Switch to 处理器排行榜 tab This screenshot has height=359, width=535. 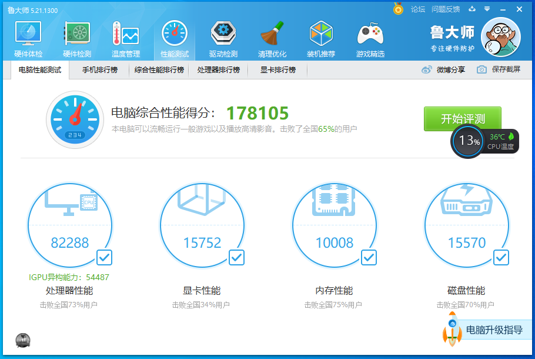coord(218,70)
